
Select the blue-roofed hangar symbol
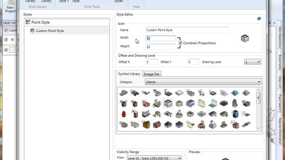213,114
